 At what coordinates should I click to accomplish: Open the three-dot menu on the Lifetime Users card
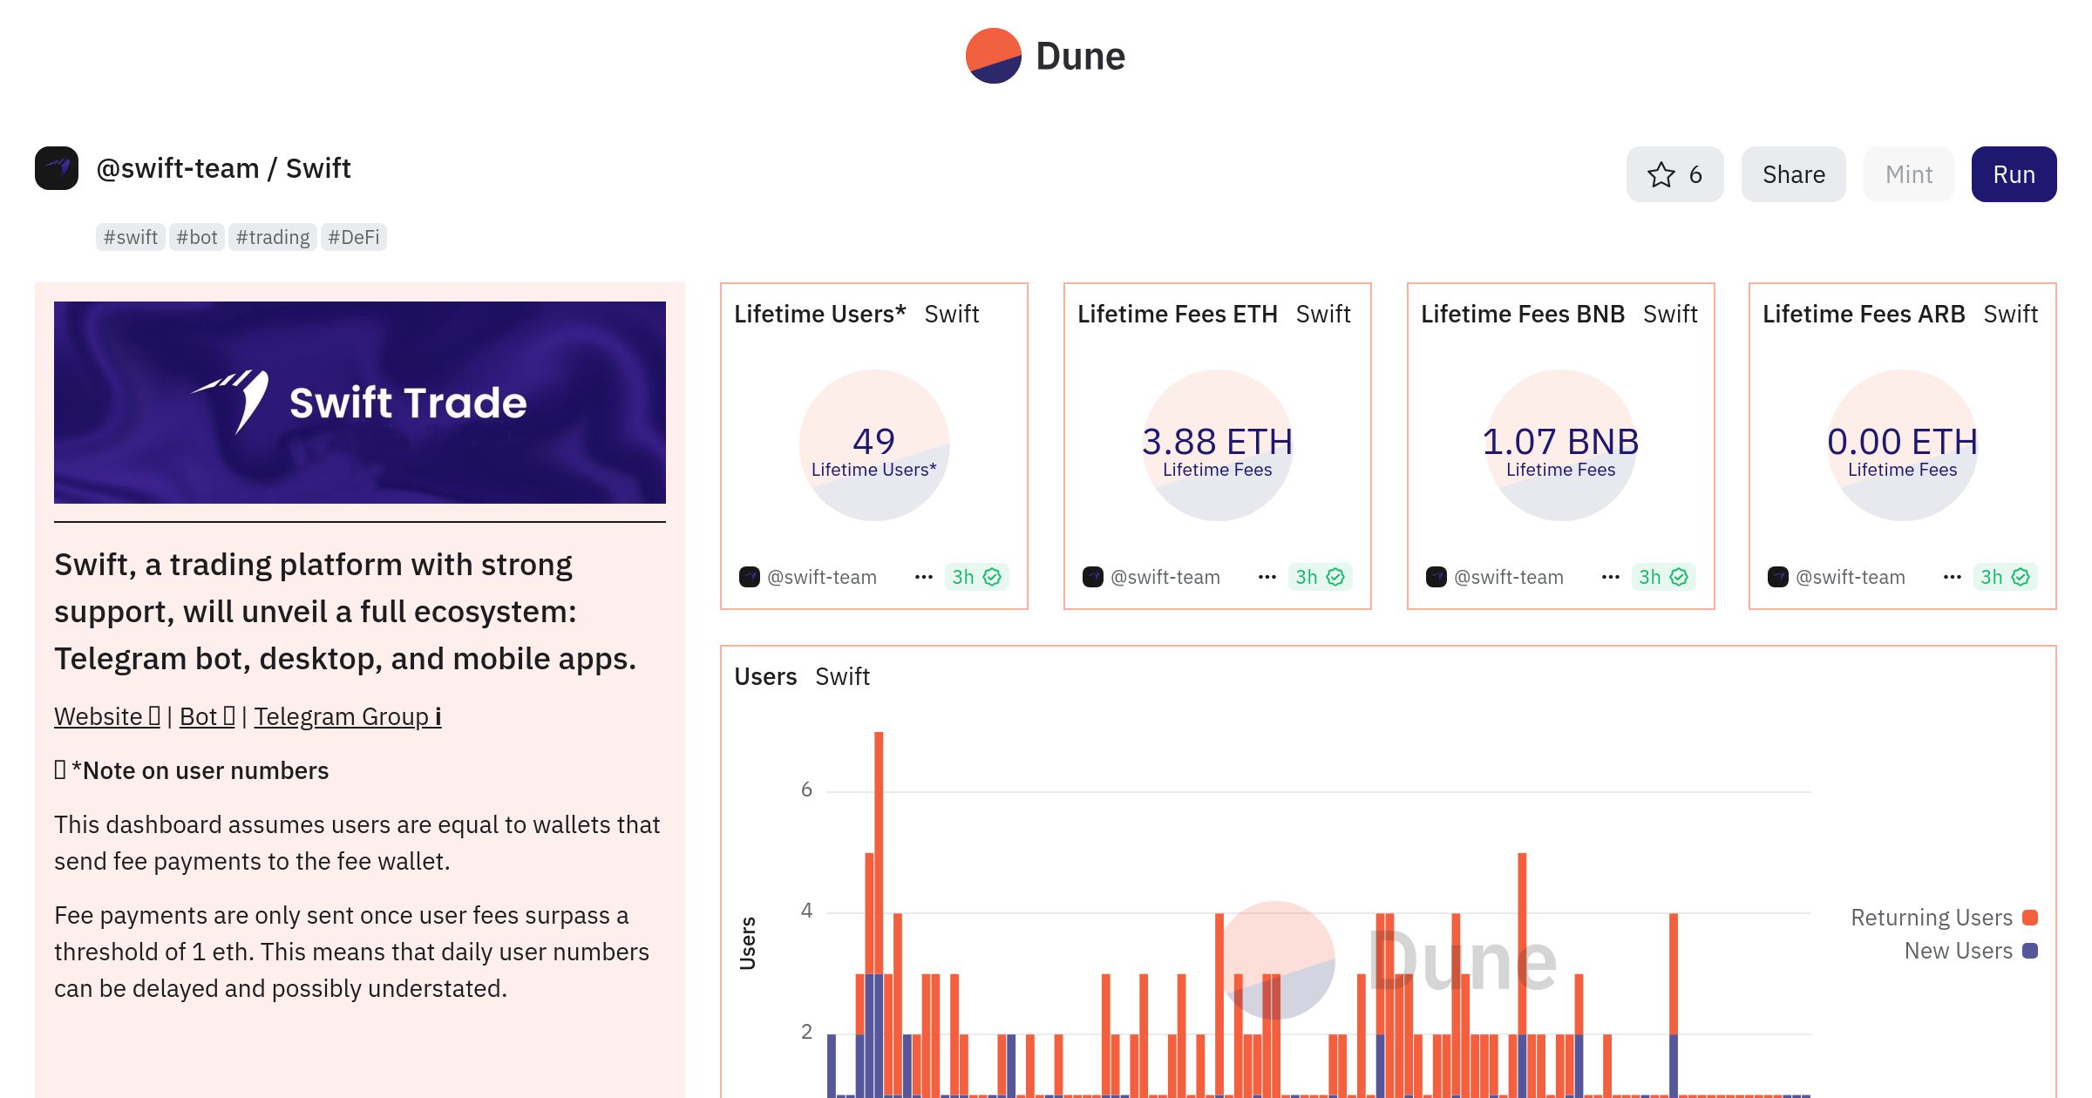click(x=924, y=577)
